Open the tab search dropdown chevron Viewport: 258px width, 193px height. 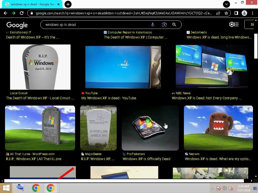click(227, 4)
